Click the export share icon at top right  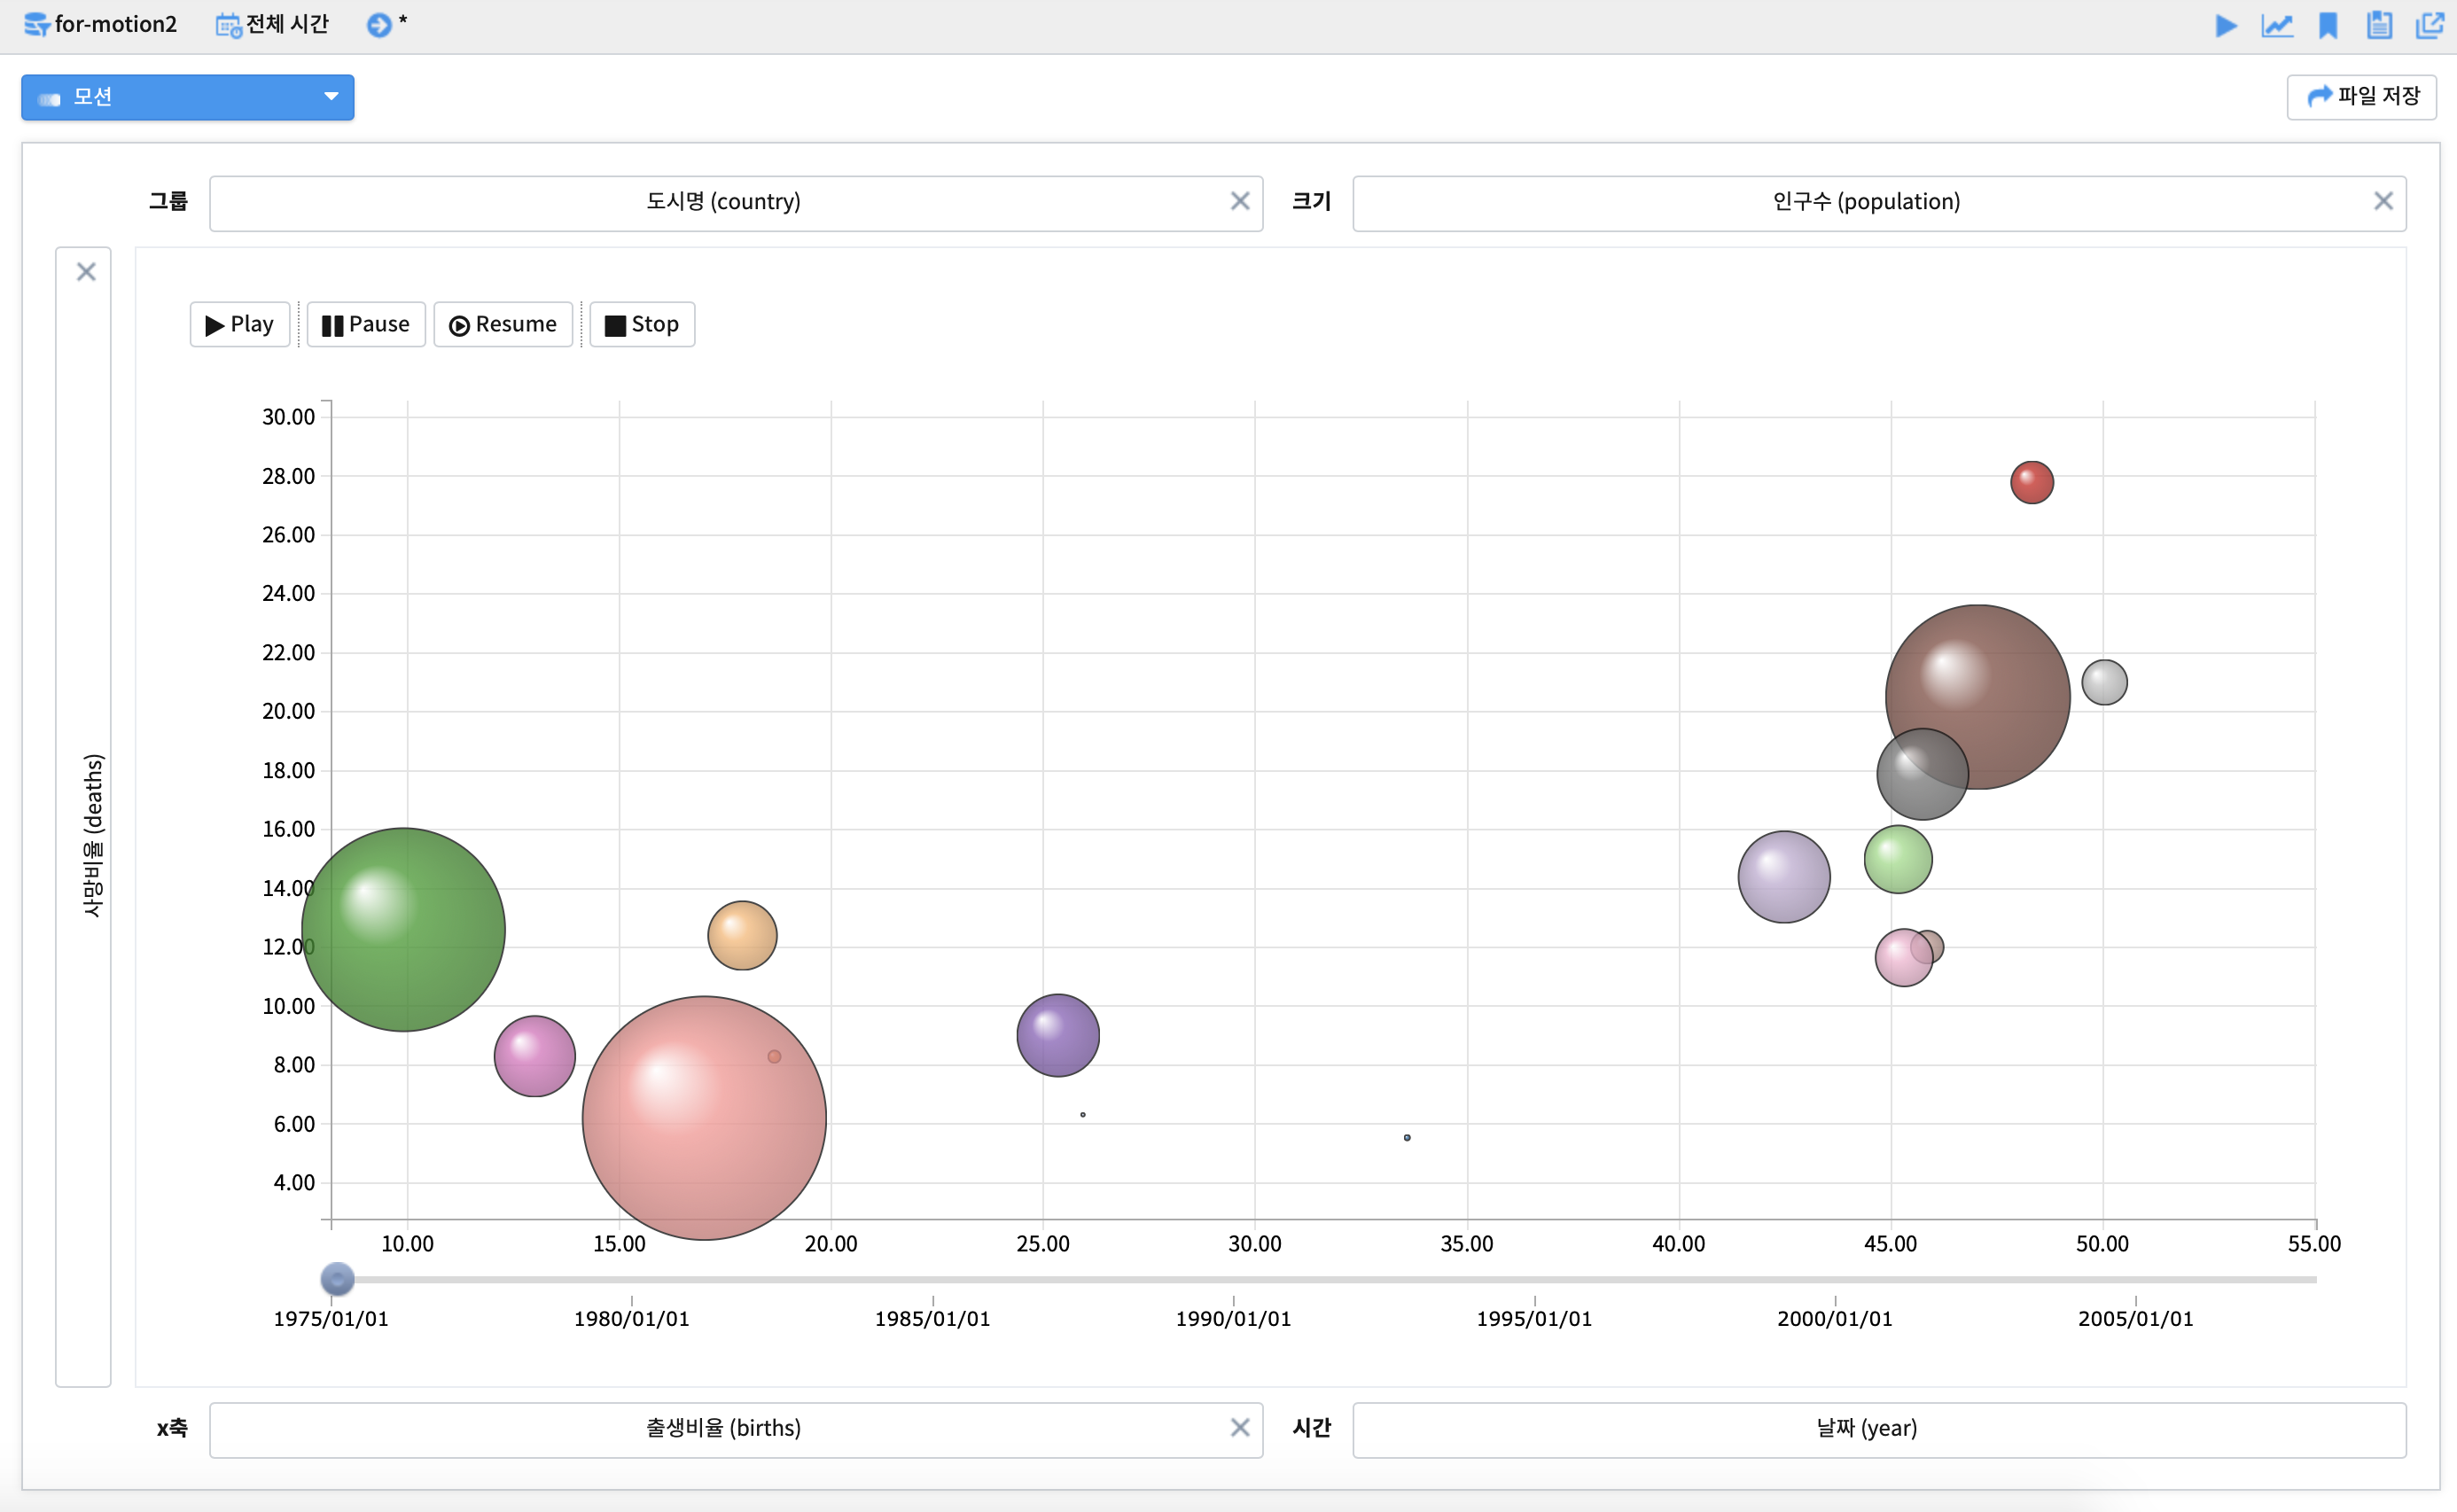(x=2429, y=25)
